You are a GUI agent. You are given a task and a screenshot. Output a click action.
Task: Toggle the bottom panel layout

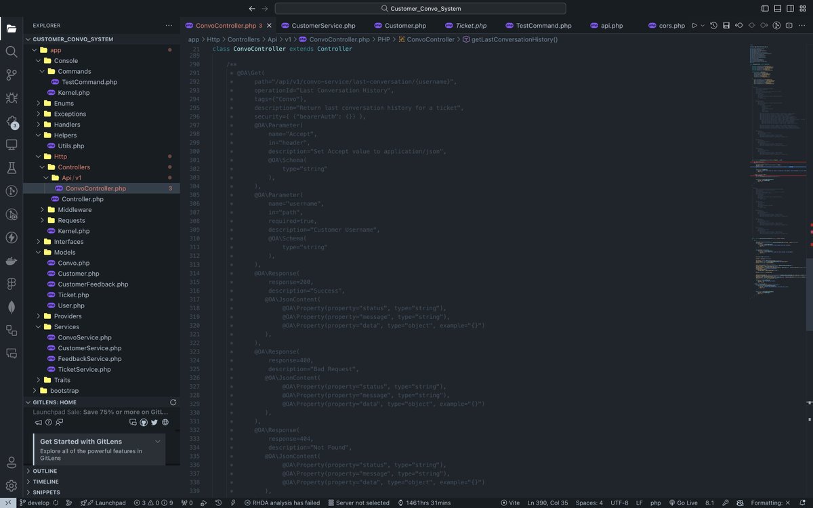click(777, 8)
